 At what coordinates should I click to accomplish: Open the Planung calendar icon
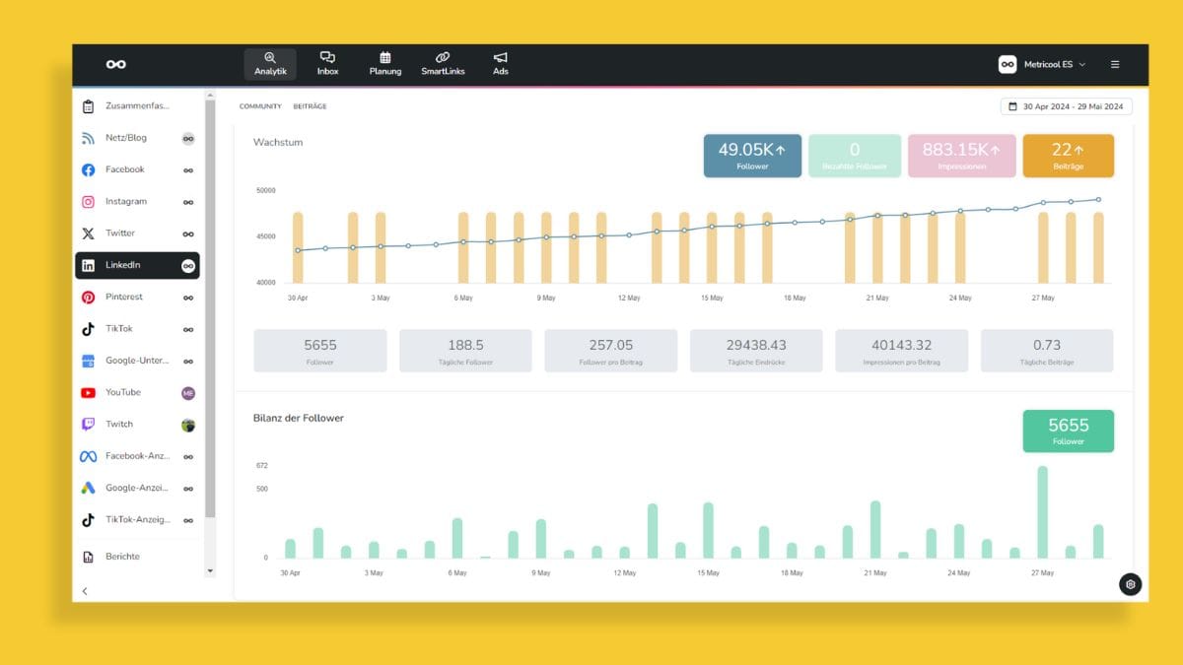point(384,64)
